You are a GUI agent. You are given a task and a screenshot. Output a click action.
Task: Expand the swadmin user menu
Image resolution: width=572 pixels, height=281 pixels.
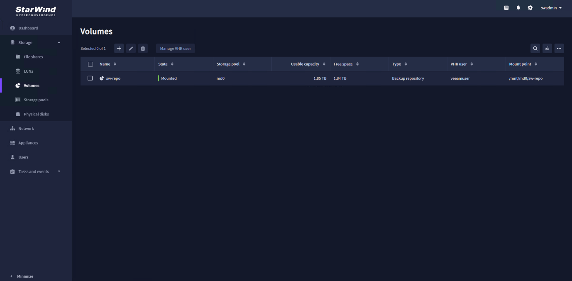click(x=551, y=8)
